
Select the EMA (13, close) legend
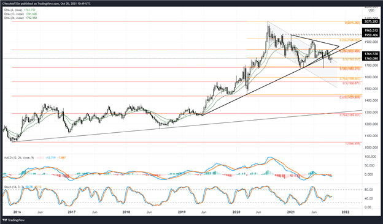click(x=20, y=14)
